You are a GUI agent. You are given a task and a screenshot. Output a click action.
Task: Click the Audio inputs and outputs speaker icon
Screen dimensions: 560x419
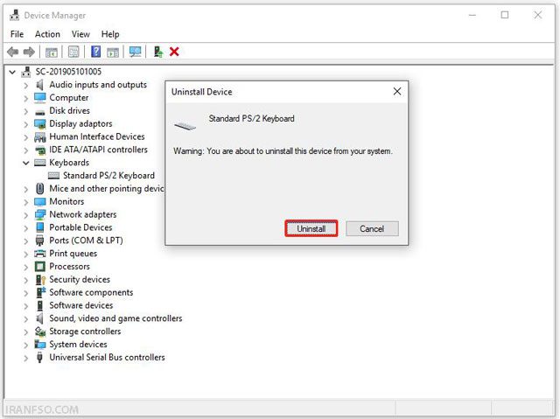40,85
